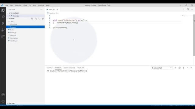Screen dimensions: 195x109
Task: Close basic.py in Open Editors list
Action: [x=9, y=16]
